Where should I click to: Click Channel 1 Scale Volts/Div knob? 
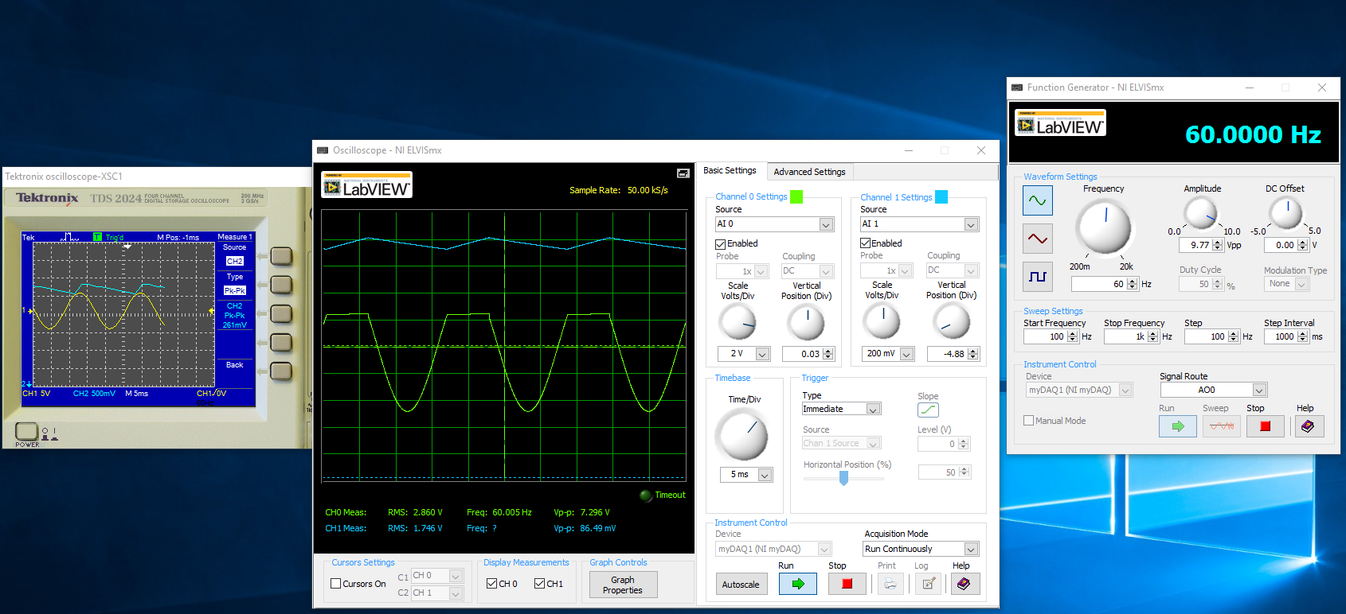[882, 321]
